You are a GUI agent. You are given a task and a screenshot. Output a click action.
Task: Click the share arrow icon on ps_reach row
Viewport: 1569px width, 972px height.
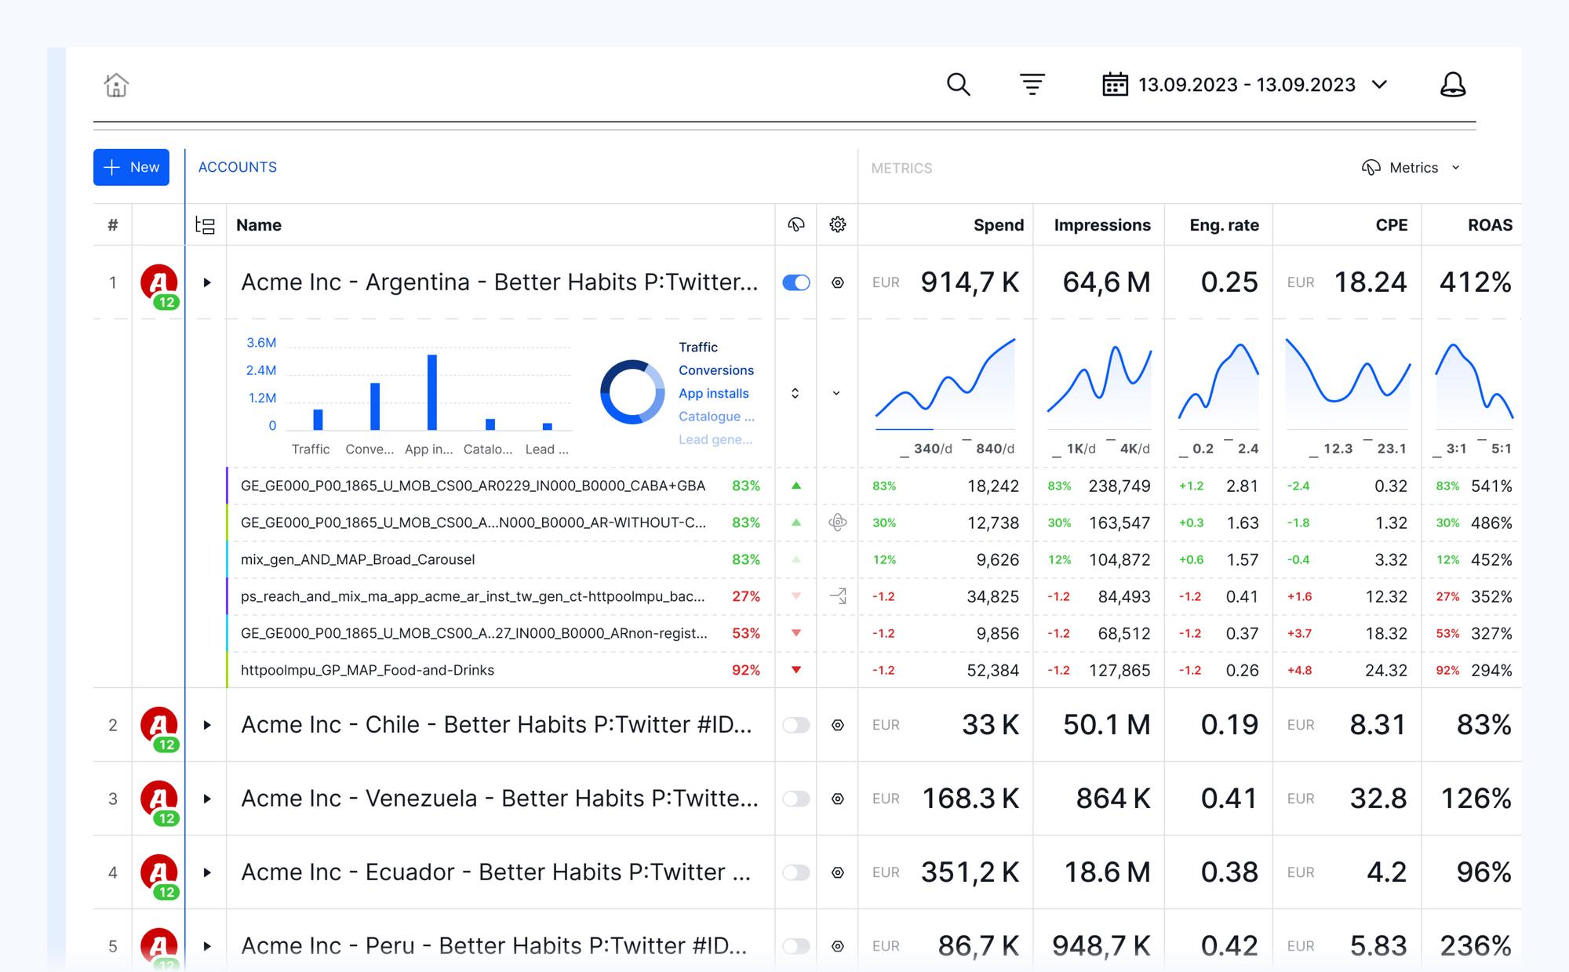837,596
